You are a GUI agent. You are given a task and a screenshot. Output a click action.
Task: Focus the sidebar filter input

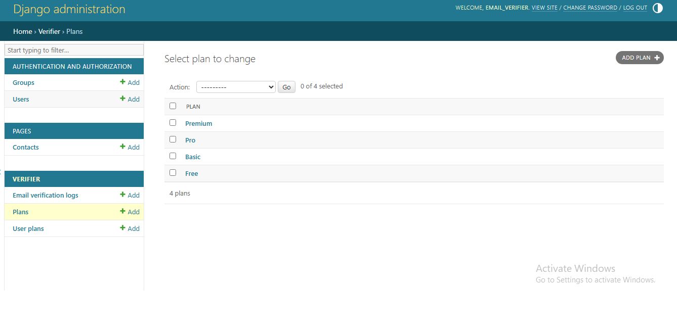click(74, 50)
